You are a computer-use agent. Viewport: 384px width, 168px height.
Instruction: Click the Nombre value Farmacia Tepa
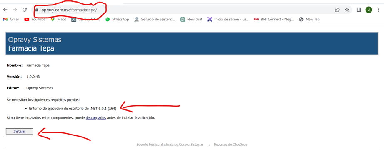click(38, 66)
